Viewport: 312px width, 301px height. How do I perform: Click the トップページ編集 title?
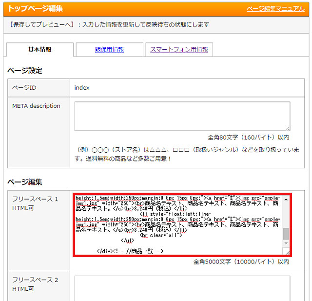coord(35,9)
